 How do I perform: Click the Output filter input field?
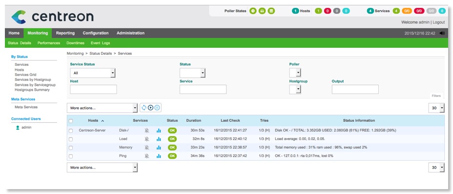pyautogui.click(x=355, y=90)
